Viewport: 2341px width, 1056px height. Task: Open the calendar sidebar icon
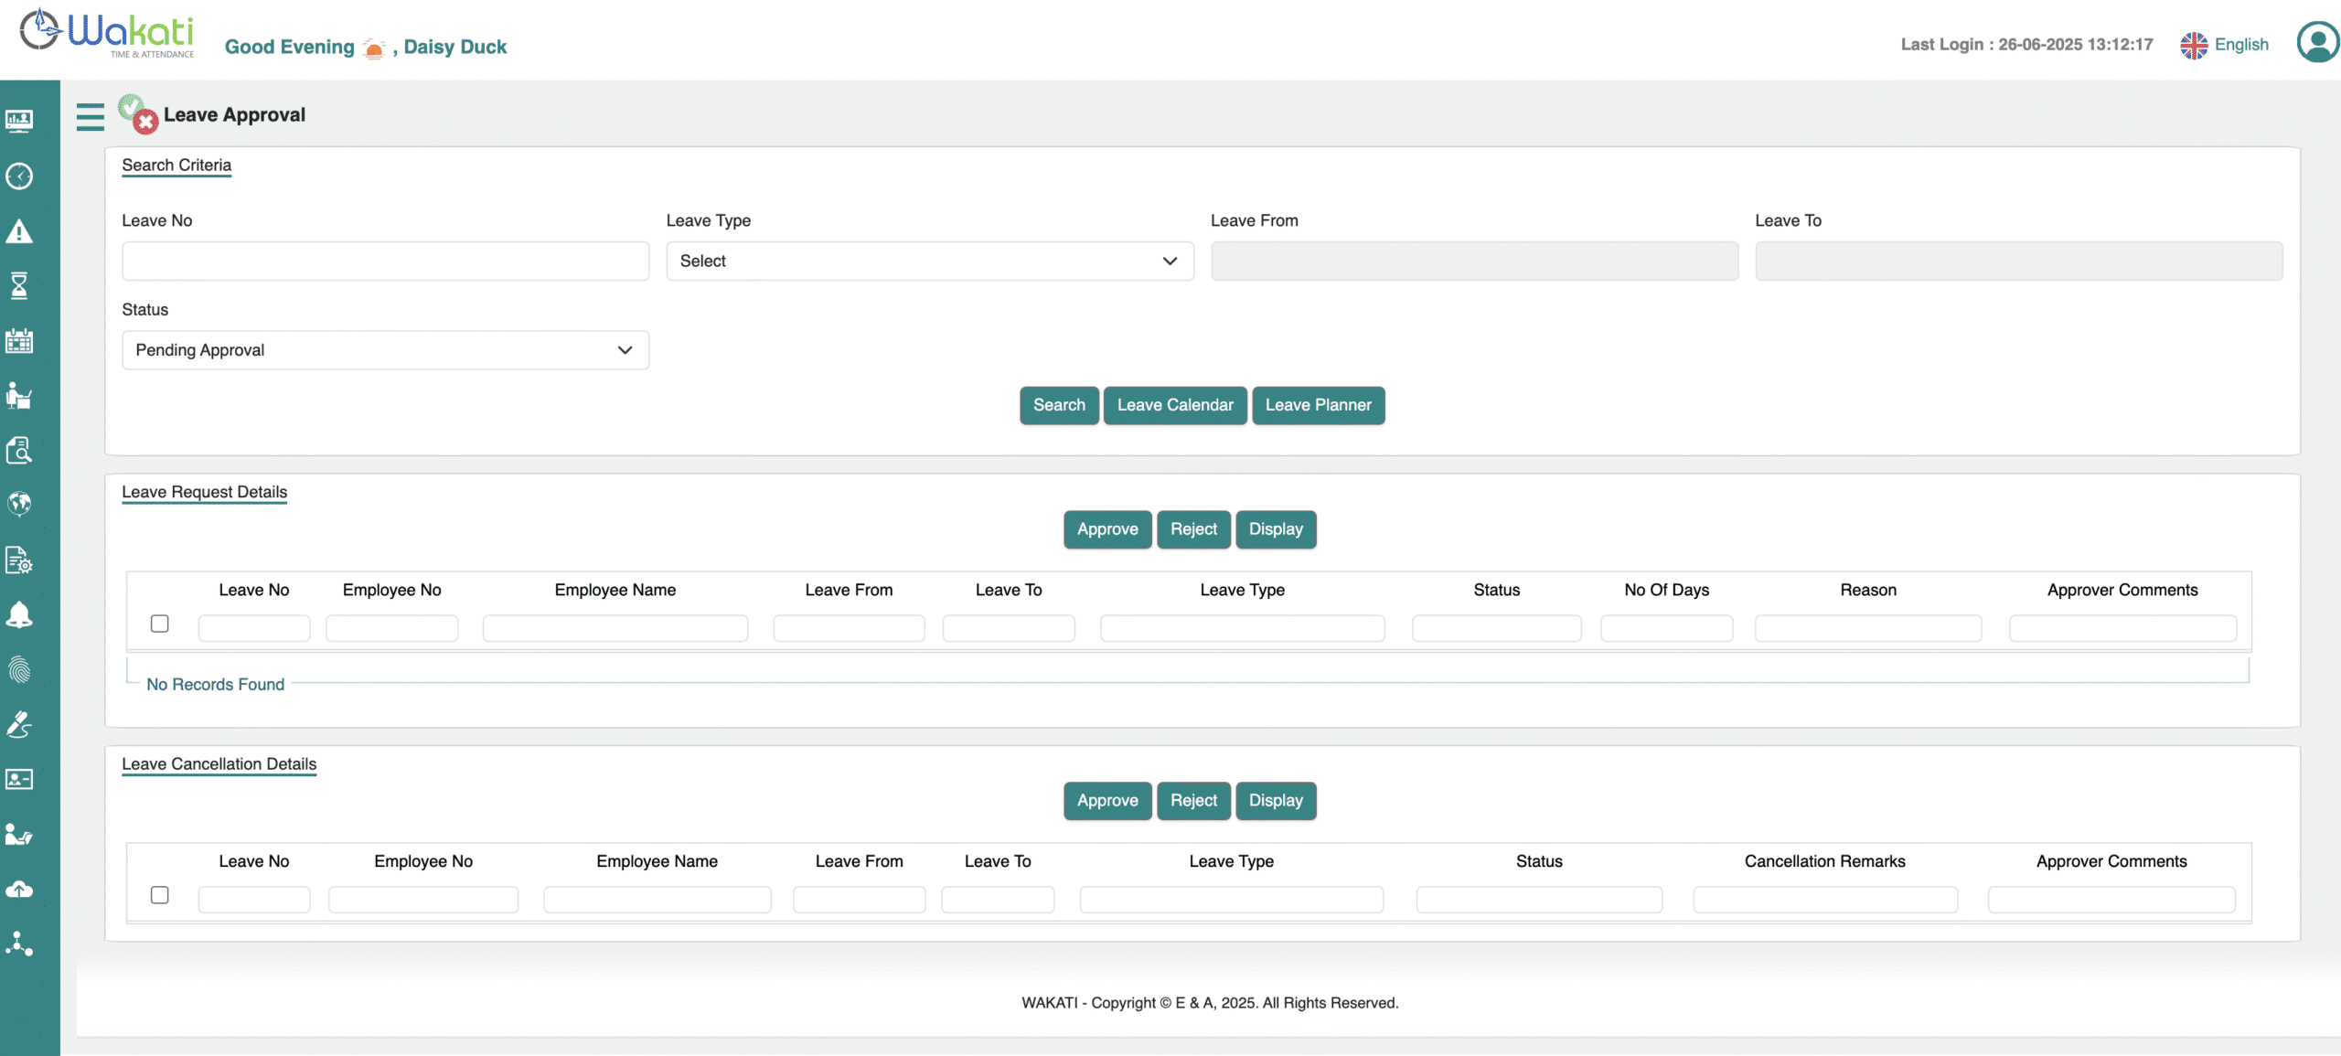click(19, 341)
